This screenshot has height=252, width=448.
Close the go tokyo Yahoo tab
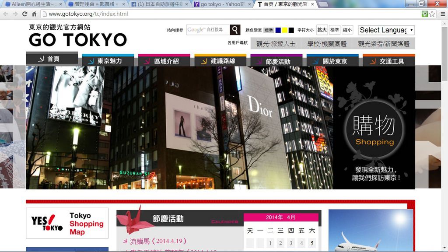[249, 4]
